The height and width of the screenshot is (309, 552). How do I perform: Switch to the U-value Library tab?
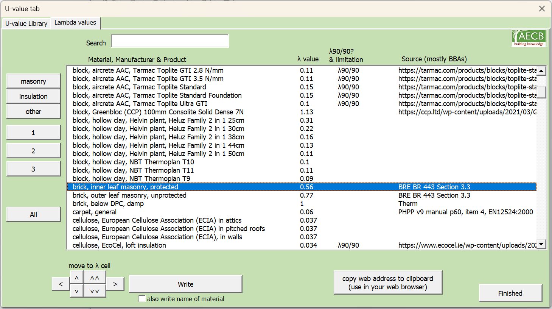[x=26, y=23]
